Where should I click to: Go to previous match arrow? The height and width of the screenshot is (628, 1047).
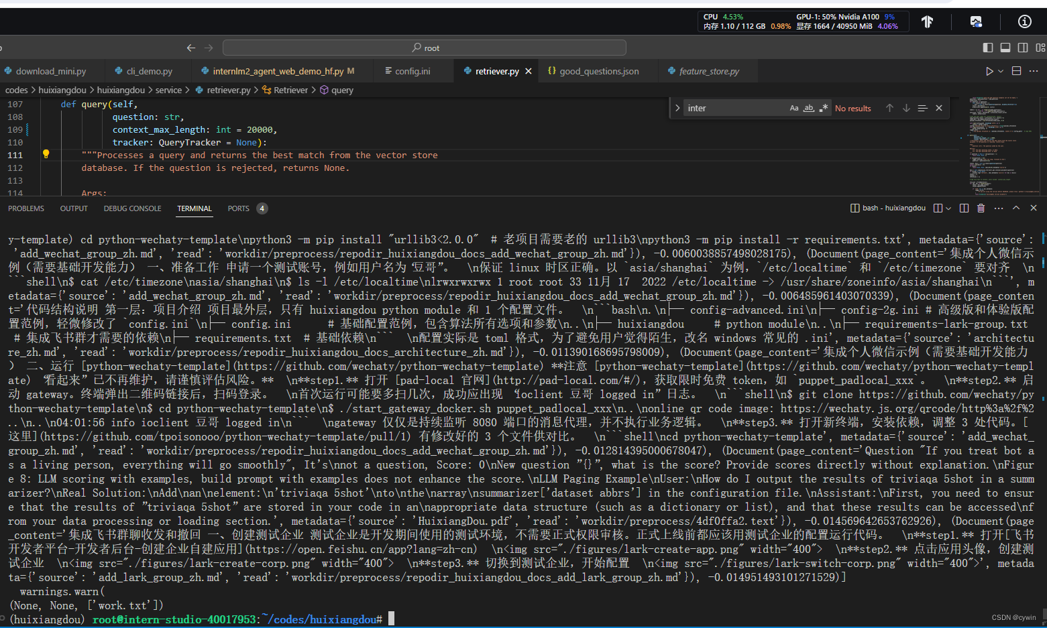point(889,108)
